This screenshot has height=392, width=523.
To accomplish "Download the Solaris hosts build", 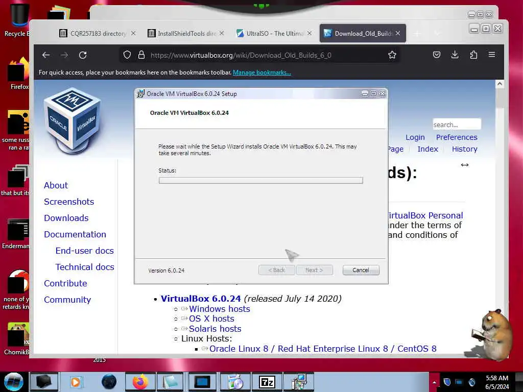I will pyautogui.click(x=215, y=329).
